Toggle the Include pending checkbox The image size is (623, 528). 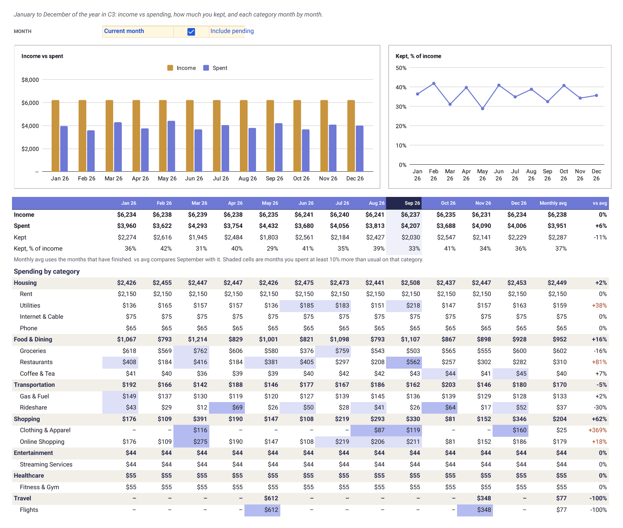pos(191,32)
